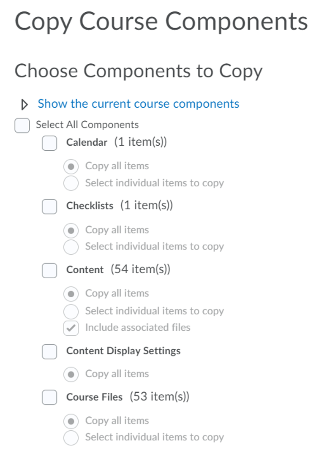The image size is (327, 451).
Task: Open 'Show the current course components' link
Action: [x=139, y=104]
